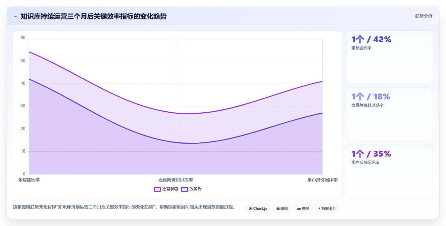446x226 pixels.
Task: Click the 表格 tag icon
Action: tap(278, 209)
